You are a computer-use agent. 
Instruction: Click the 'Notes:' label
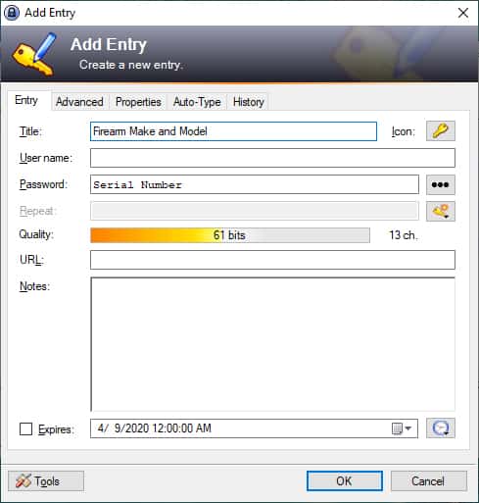(x=34, y=286)
